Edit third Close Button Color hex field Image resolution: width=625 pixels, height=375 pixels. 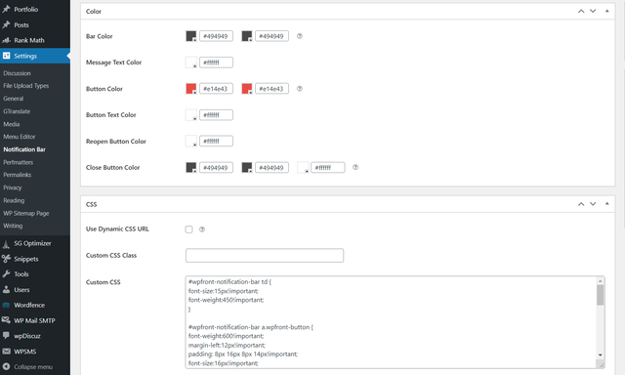tap(328, 167)
